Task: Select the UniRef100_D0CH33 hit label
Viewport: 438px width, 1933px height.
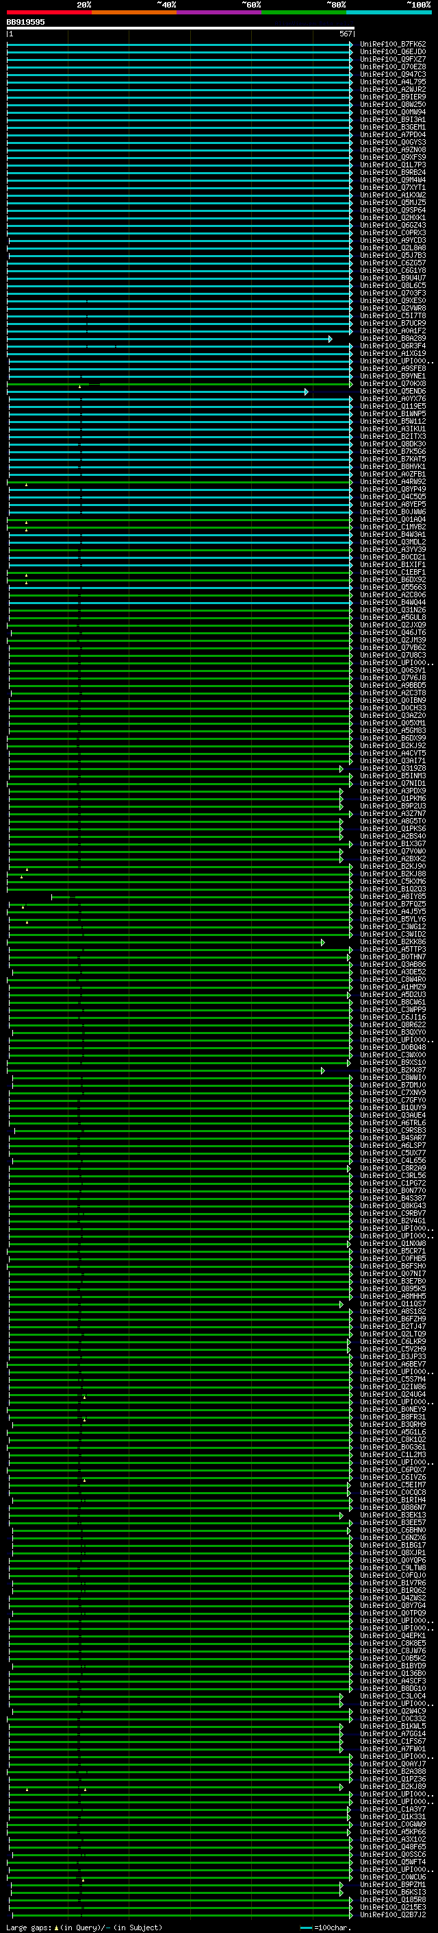Action: coord(392,708)
